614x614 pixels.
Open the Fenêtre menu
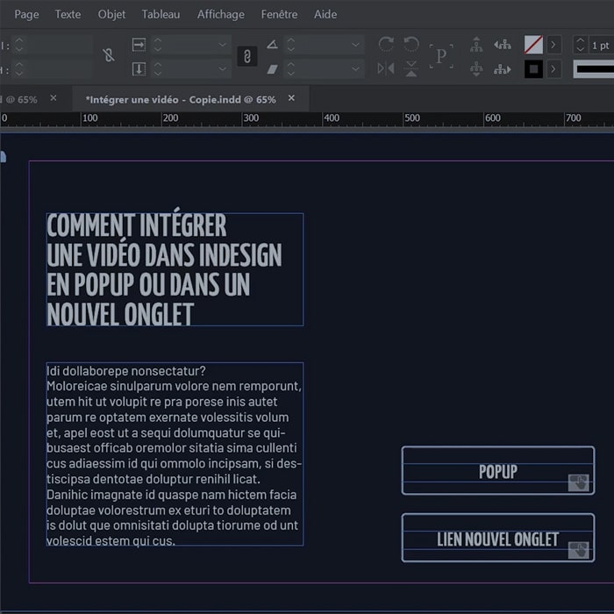click(x=279, y=15)
